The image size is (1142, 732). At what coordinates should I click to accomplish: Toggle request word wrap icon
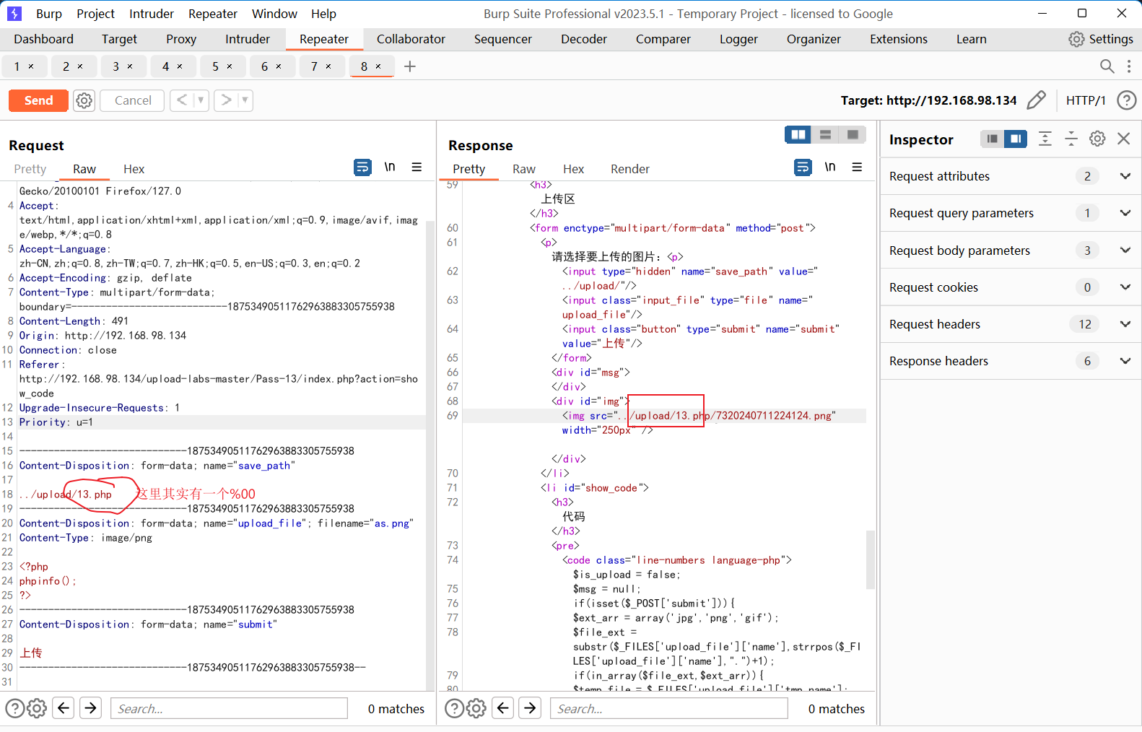[362, 167]
